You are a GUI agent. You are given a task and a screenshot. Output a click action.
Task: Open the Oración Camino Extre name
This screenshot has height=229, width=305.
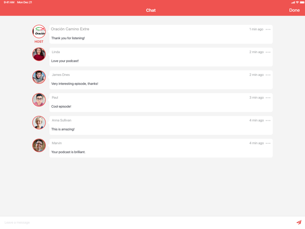coord(70,29)
